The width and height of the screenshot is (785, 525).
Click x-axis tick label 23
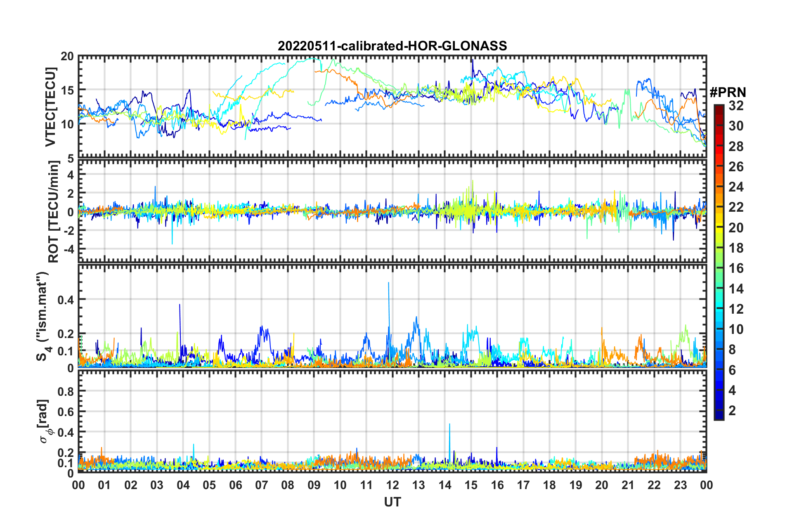pos(680,485)
